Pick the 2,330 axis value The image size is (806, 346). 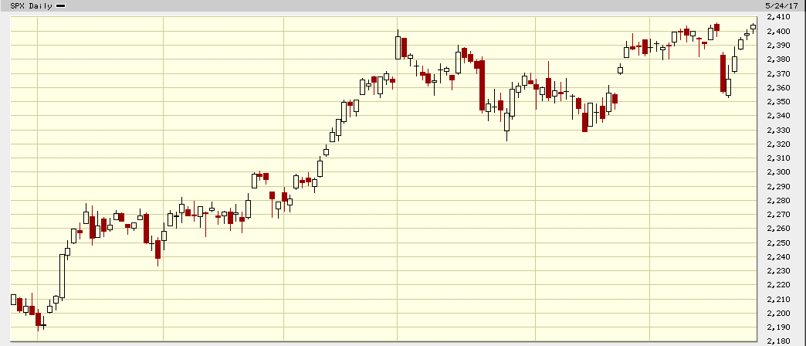click(778, 130)
